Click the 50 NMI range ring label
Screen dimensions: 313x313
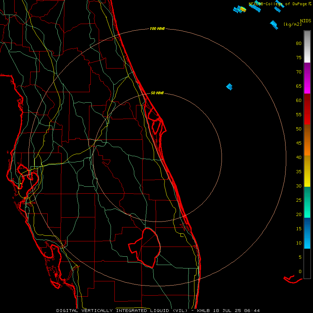pos(157,93)
